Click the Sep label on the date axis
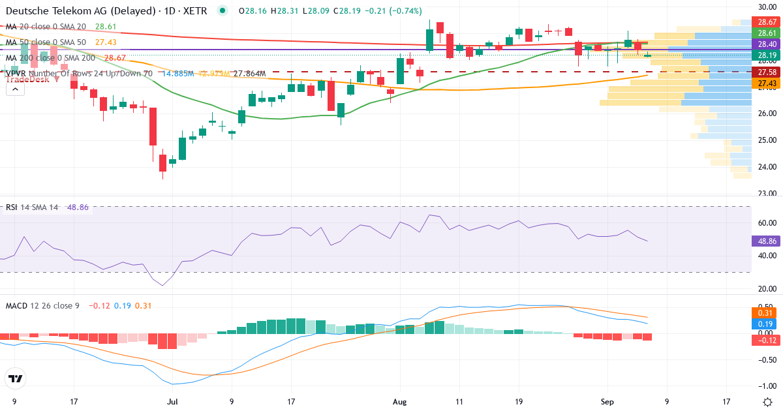This screenshot has width=783, height=411. 607,402
